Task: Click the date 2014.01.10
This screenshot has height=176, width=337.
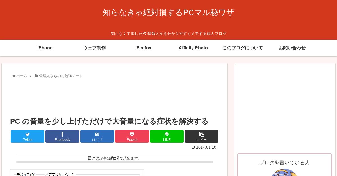Action: pyautogui.click(x=206, y=147)
